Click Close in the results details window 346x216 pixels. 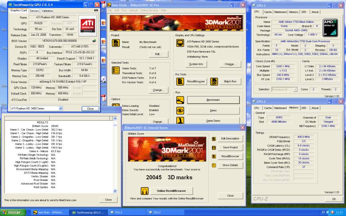[x=108, y=200]
